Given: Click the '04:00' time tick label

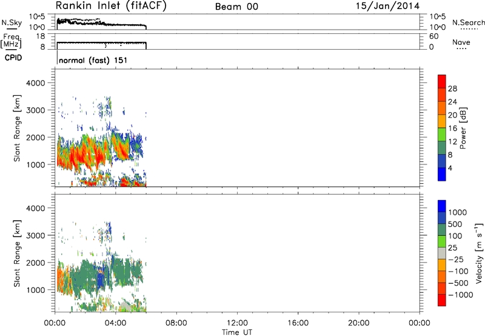Looking at the screenshot, I should tap(115, 323).
